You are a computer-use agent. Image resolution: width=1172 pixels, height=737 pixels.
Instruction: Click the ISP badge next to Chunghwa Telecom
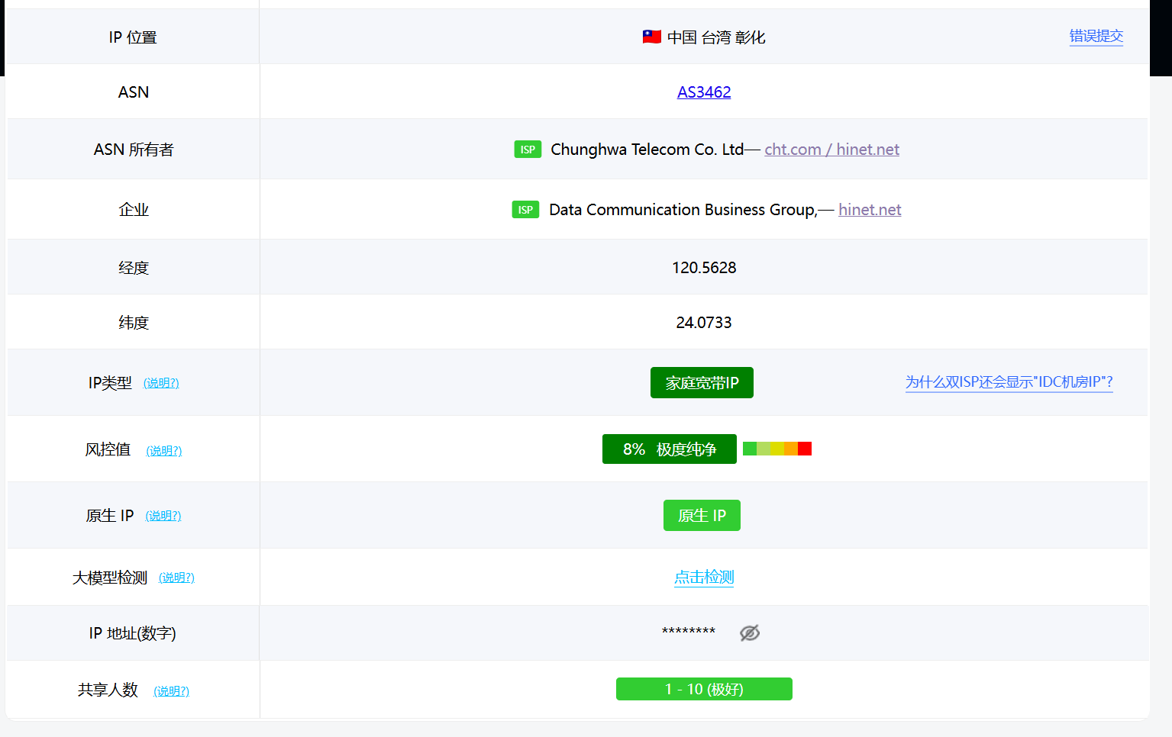528,150
